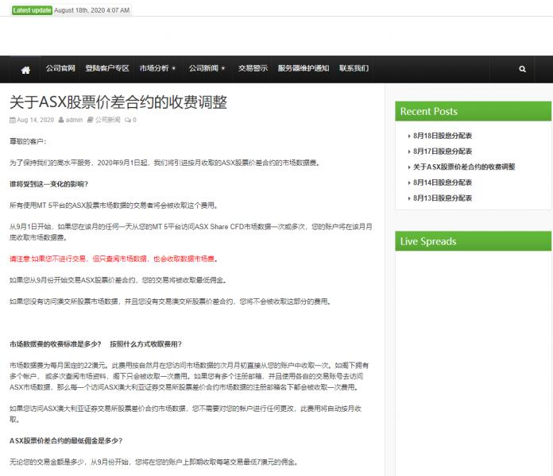Viewport: 553px width, 476px height.
Task: Click the Latest update green badge
Action: (32, 10)
